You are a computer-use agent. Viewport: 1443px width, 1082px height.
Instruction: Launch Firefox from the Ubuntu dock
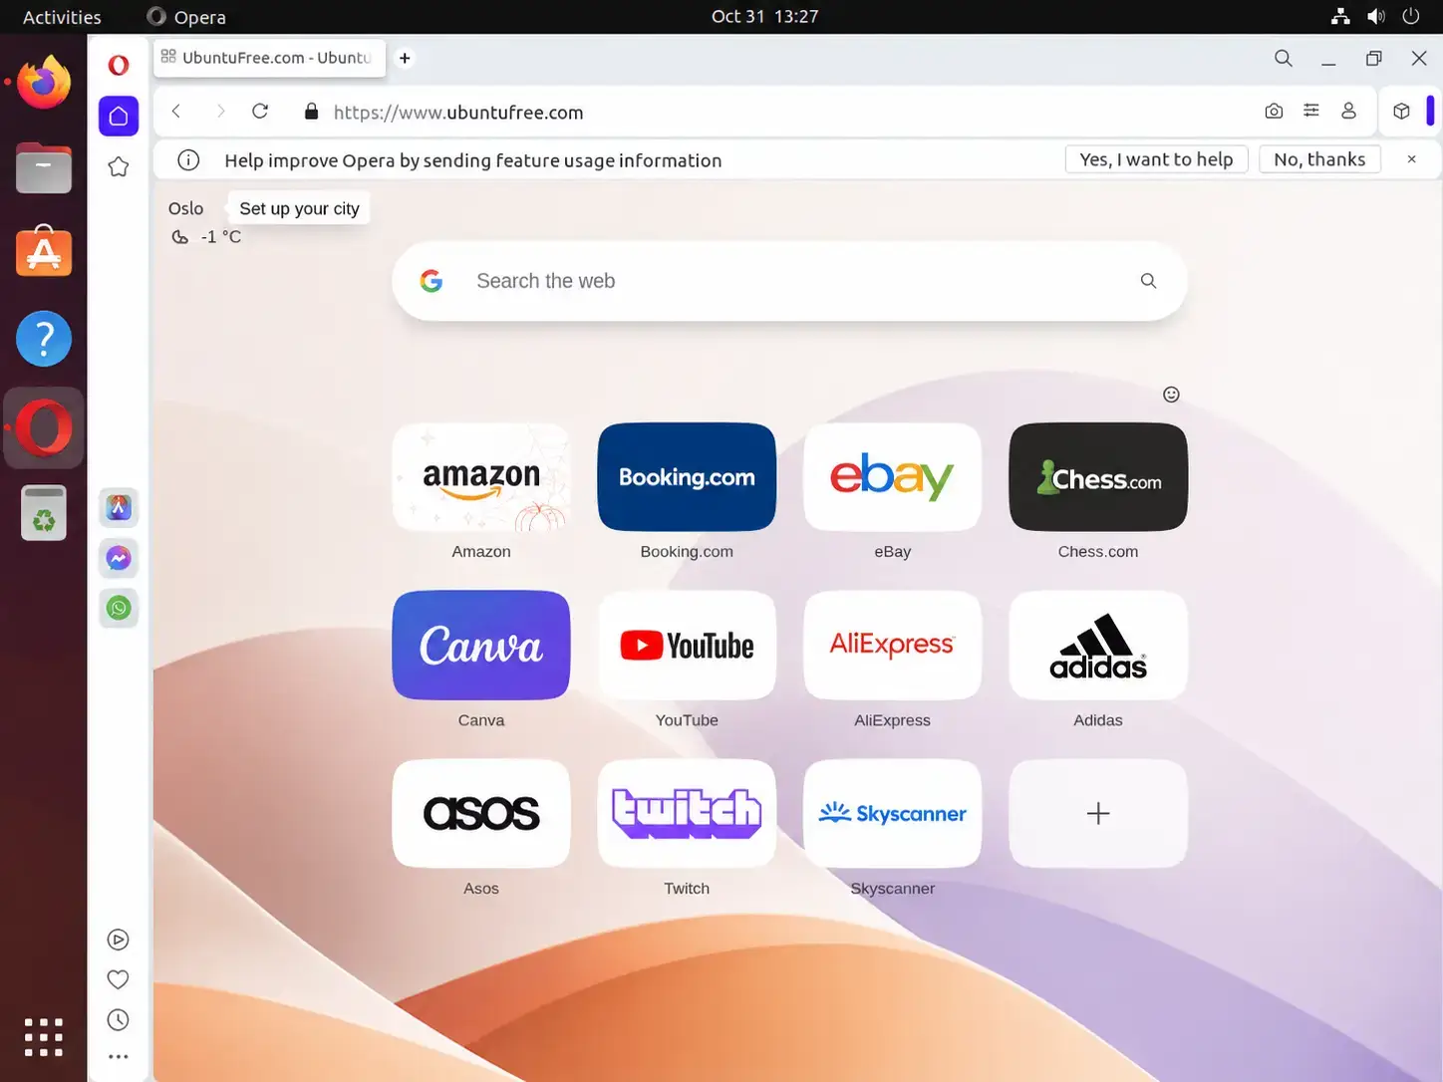44,83
